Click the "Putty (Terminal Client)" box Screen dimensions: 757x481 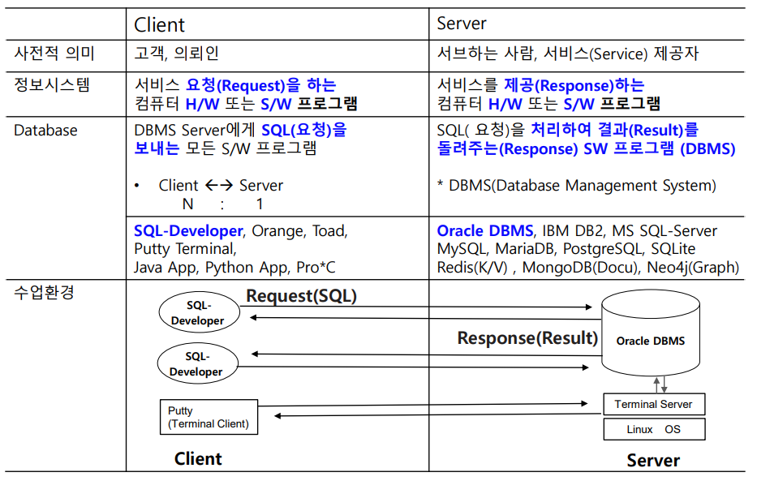[x=209, y=417]
